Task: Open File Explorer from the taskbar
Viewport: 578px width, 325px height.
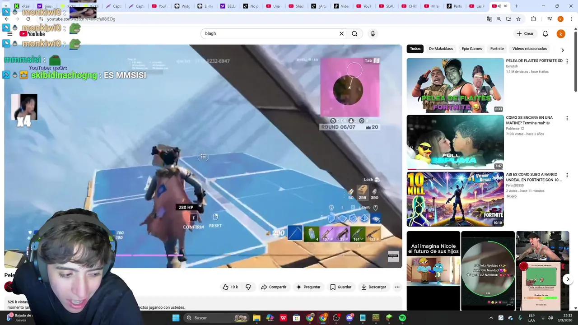Action: 256,318
